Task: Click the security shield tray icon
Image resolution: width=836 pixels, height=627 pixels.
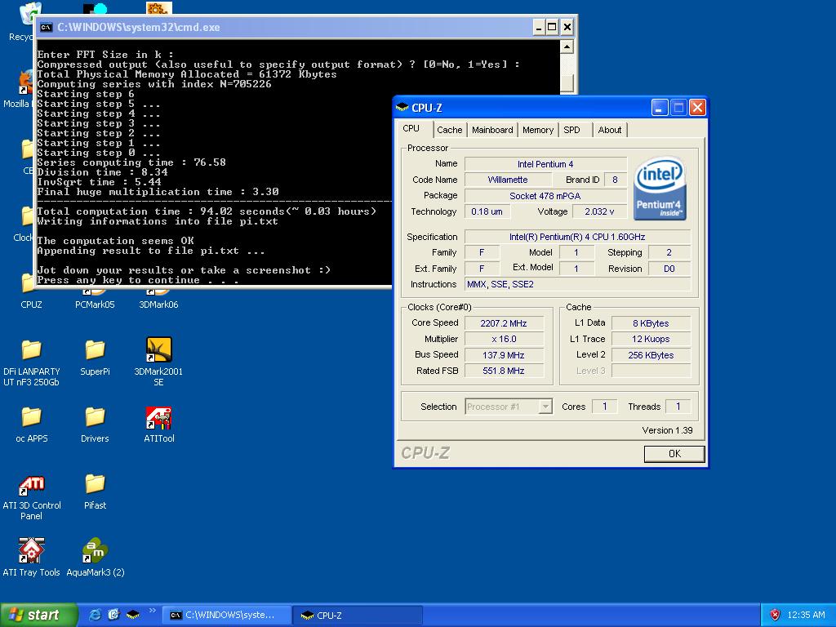Action: (x=775, y=615)
